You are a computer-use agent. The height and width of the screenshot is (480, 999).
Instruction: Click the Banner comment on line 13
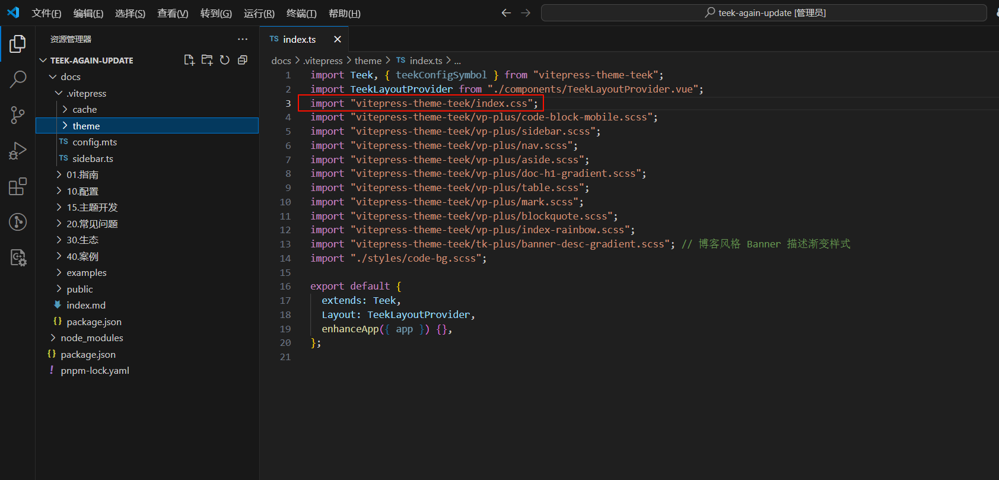coord(766,244)
